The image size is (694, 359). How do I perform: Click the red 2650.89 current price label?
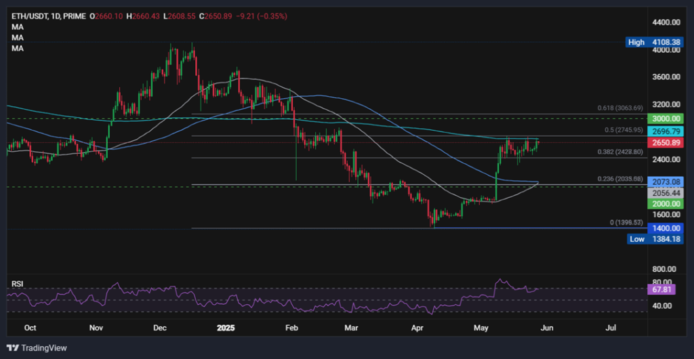click(666, 142)
